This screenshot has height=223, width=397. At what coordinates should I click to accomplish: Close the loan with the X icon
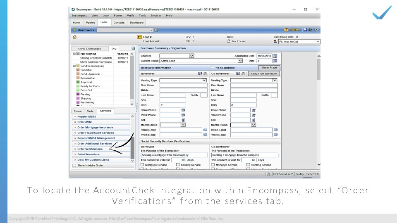tap(316, 30)
